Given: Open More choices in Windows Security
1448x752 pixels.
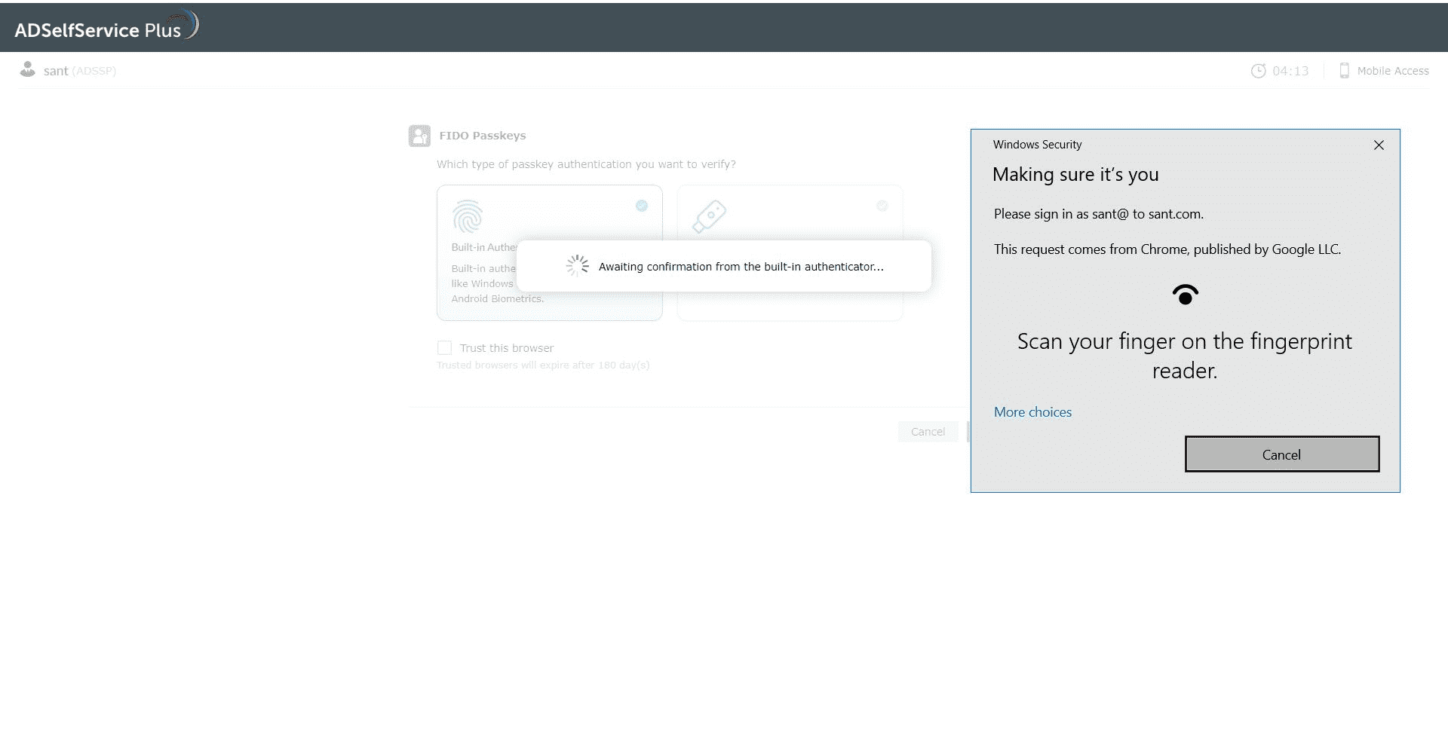Looking at the screenshot, I should pos(1032,412).
